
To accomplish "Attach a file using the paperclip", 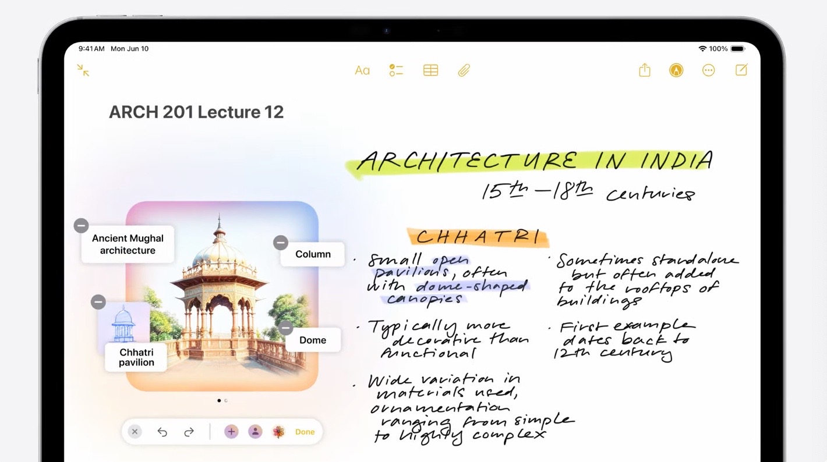I will click(x=464, y=70).
